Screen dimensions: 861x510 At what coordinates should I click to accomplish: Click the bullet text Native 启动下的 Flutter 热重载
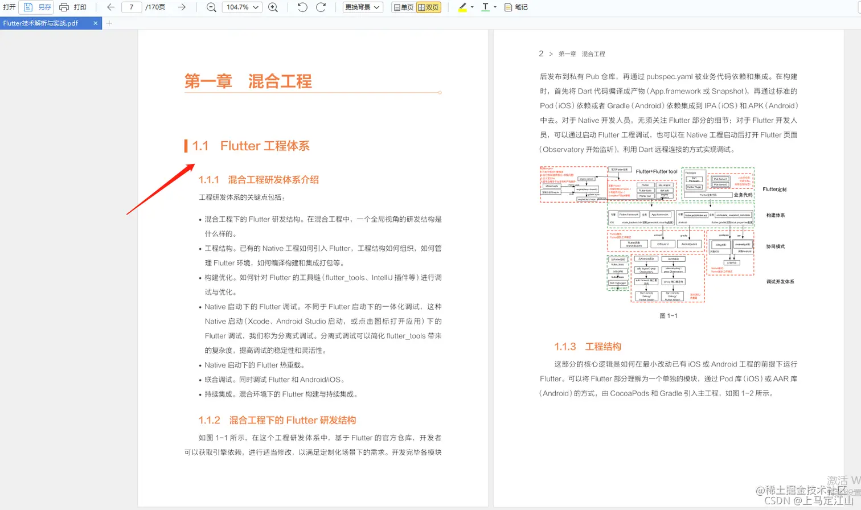255,365
